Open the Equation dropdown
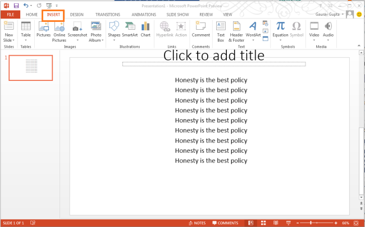This screenshot has height=227, width=365. click(280, 40)
